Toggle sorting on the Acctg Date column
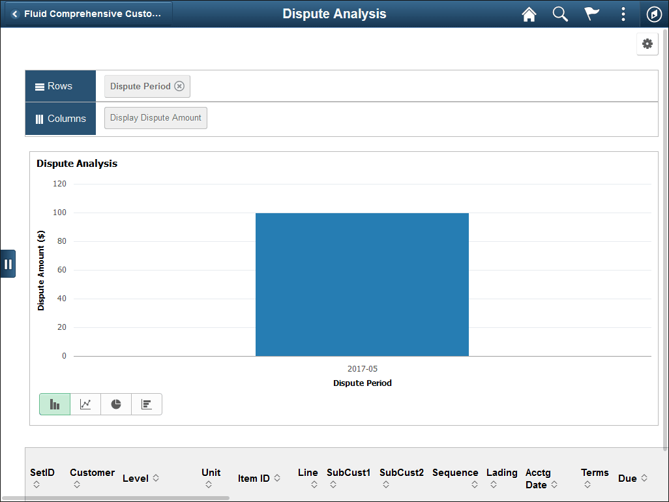Viewport: 669px width, 502px height. click(554, 486)
